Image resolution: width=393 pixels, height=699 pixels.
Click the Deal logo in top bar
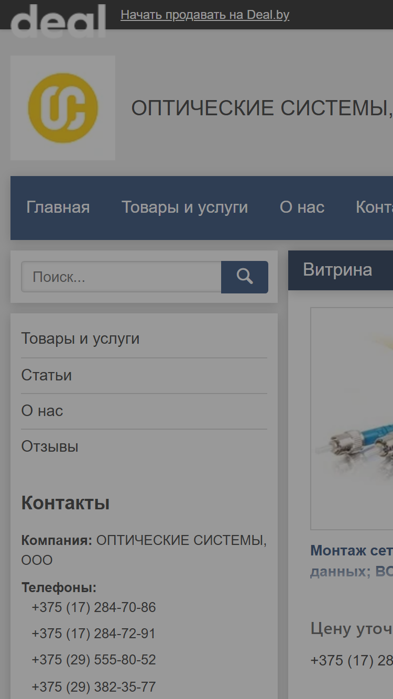click(58, 20)
